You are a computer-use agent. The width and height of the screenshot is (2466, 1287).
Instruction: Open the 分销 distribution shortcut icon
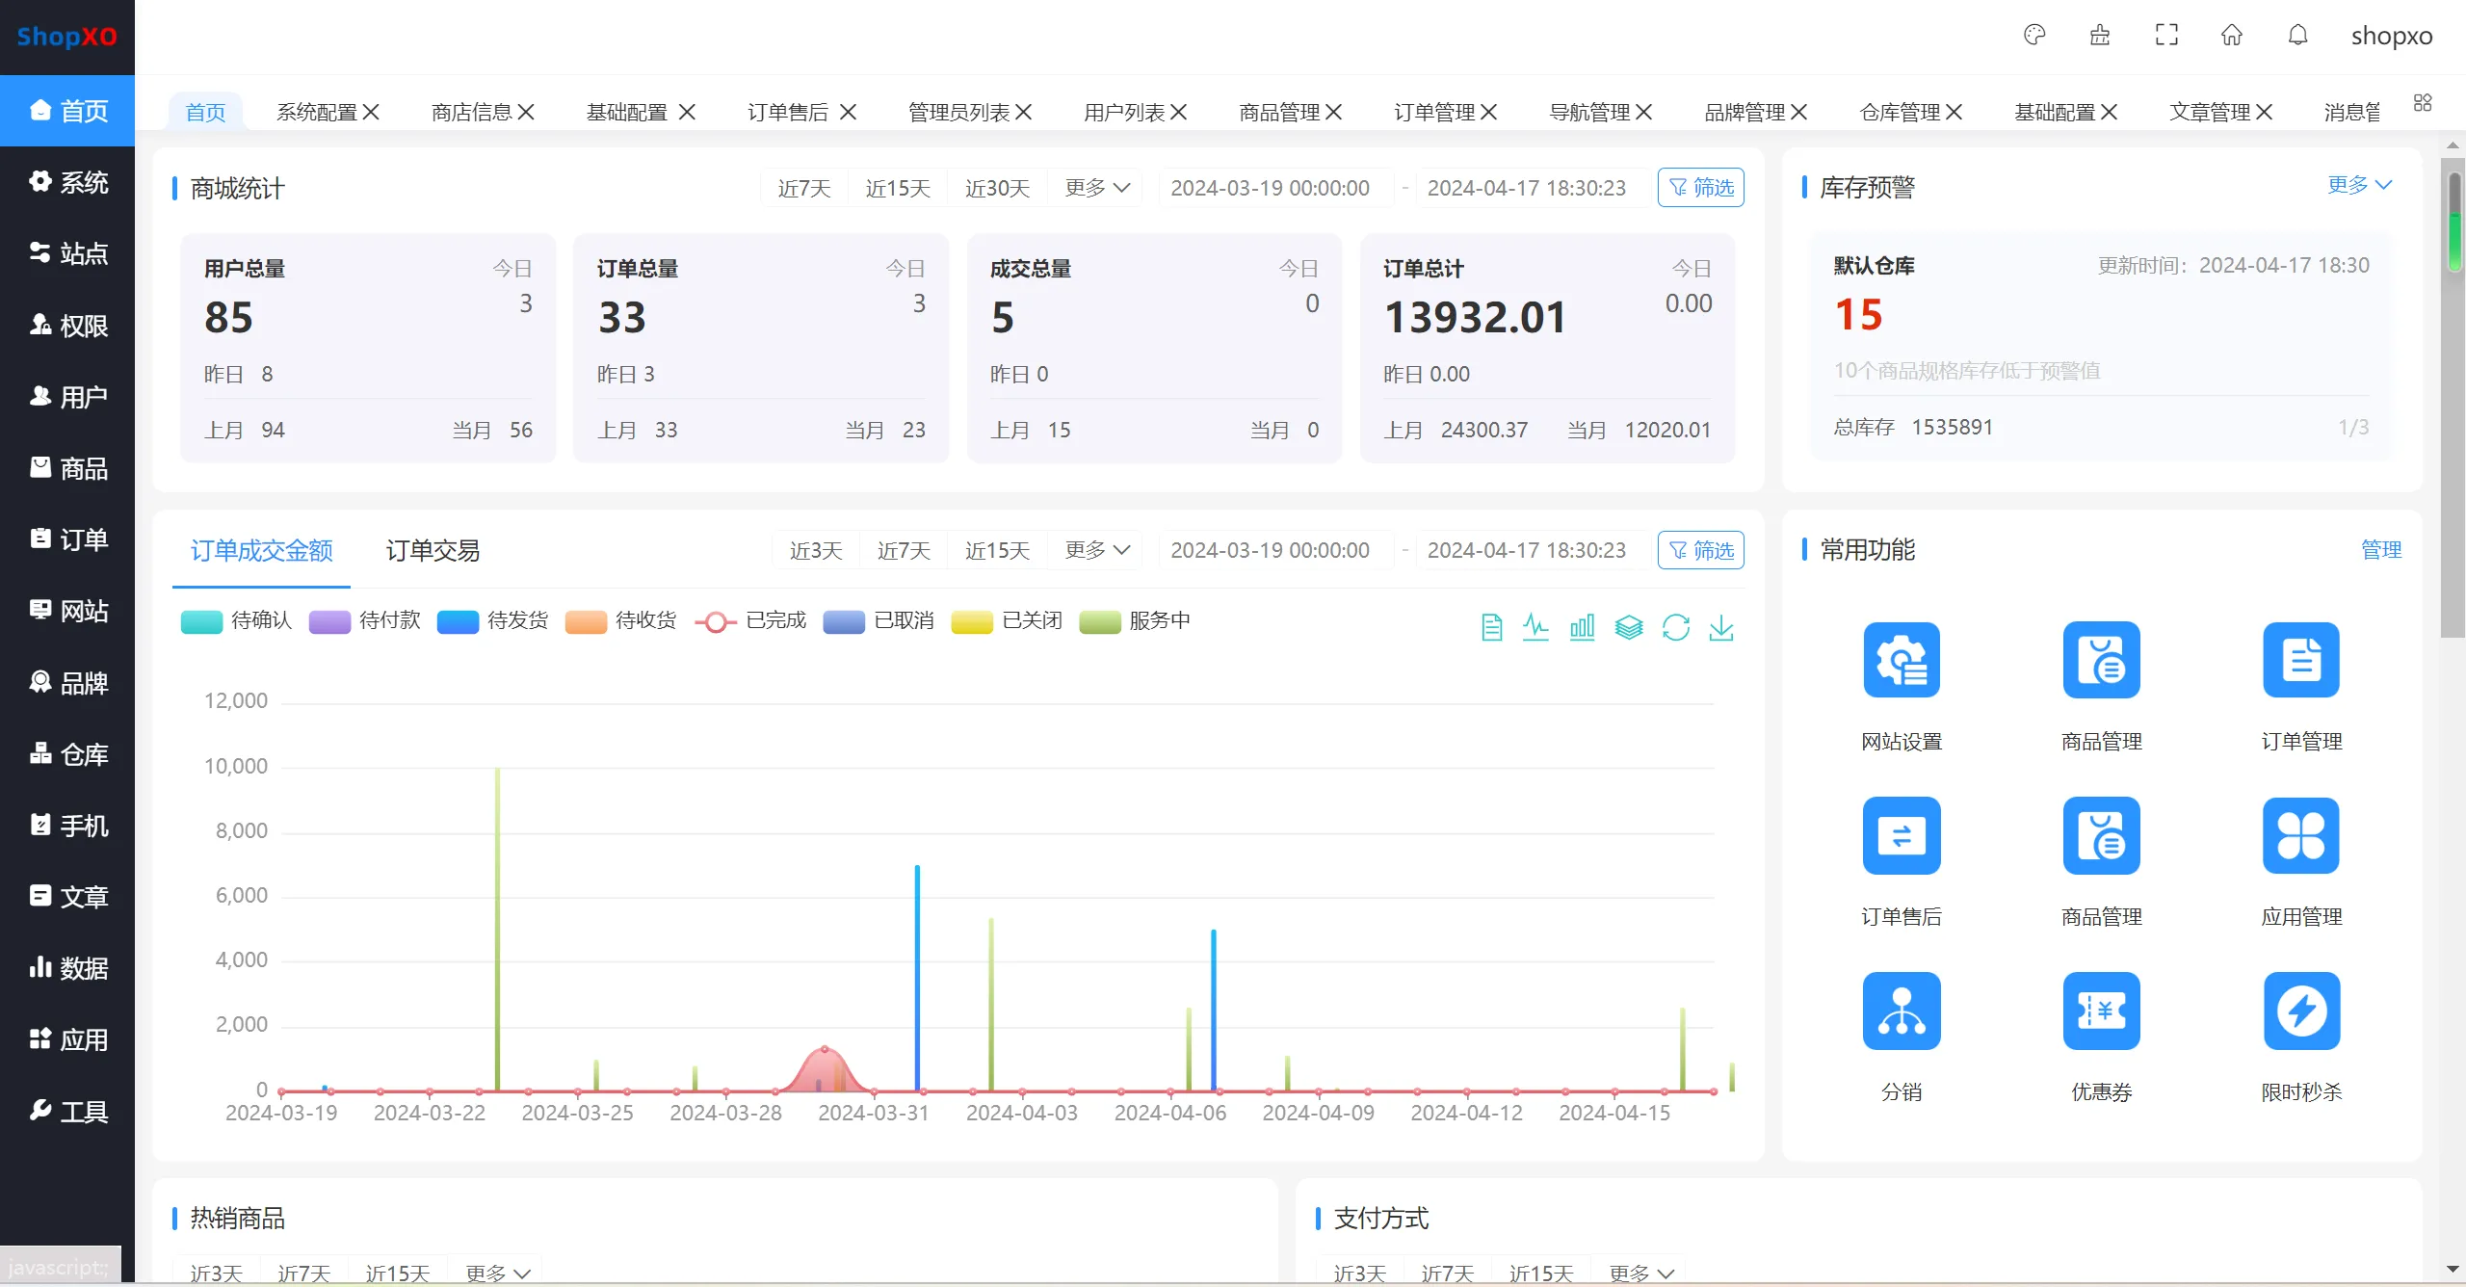[1901, 1011]
